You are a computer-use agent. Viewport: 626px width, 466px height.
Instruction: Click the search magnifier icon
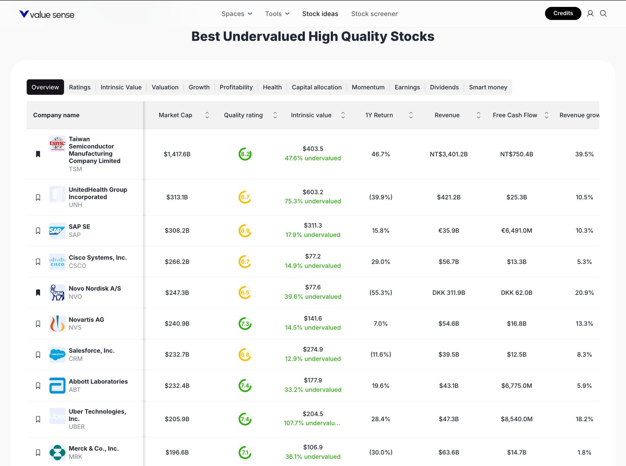(x=603, y=13)
